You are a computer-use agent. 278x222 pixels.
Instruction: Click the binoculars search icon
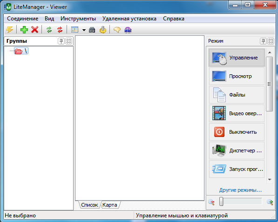click(92, 30)
